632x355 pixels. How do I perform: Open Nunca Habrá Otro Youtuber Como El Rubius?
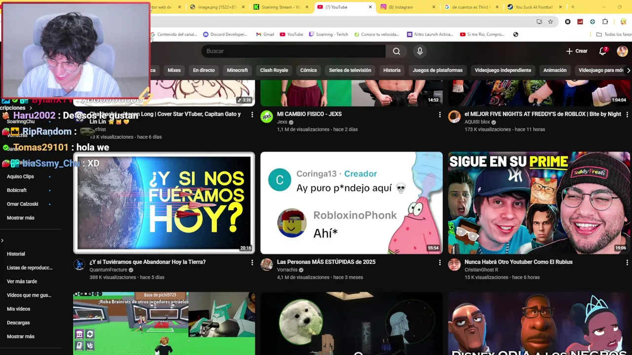518,262
